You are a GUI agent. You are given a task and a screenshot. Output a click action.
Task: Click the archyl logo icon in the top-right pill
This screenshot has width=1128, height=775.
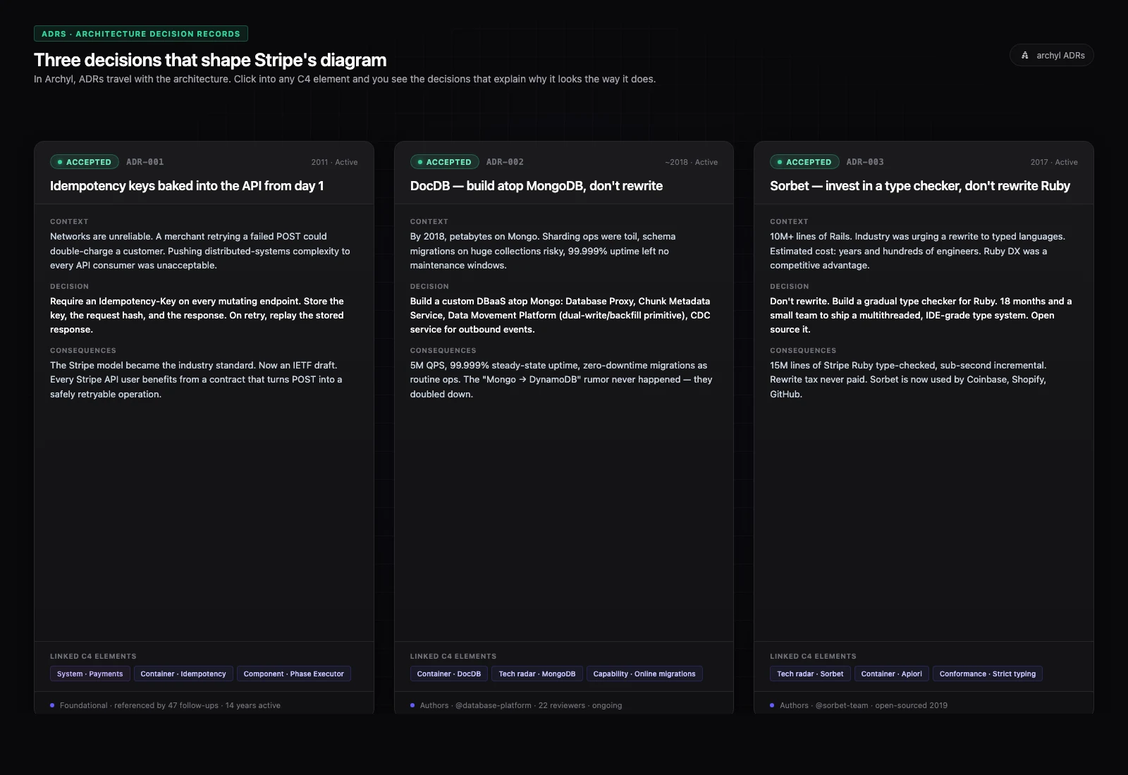(x=1025, y=55)
